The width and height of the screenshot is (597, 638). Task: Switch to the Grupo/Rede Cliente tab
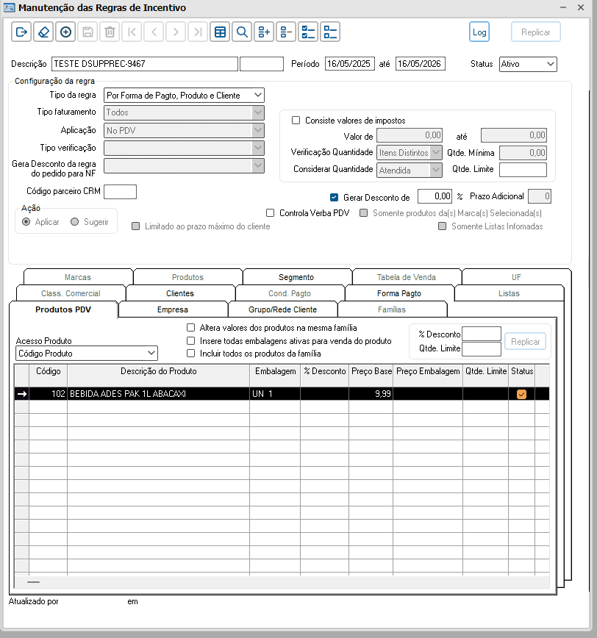click(x=282, y=309)
